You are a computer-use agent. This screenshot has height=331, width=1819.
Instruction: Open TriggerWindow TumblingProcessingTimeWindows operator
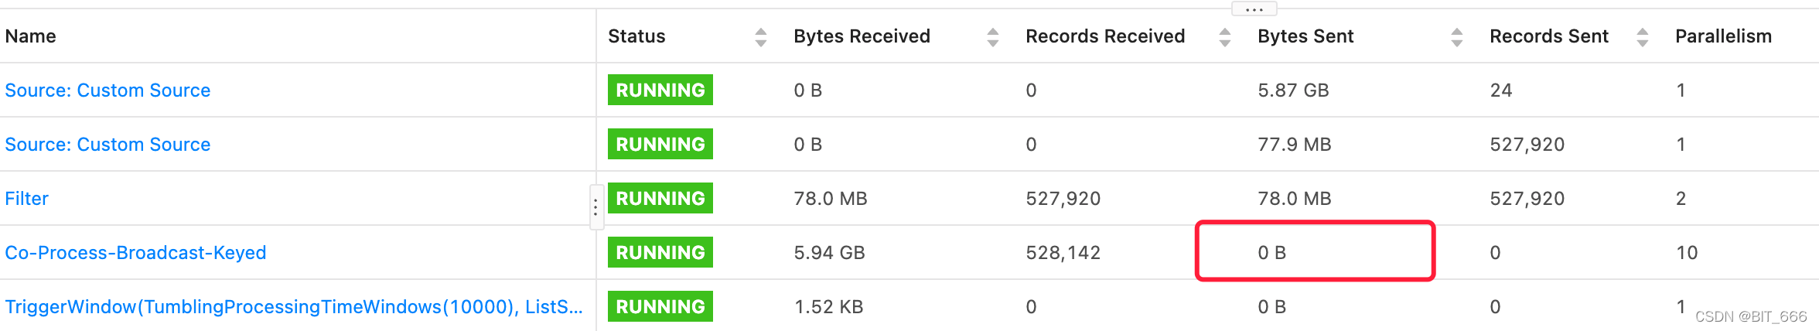click(x=294, y=307)
